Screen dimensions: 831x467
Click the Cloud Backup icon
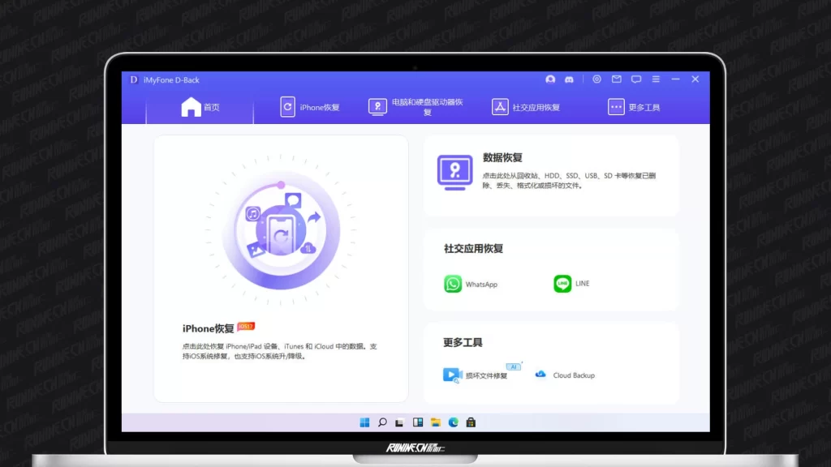(x=540, y=375)
